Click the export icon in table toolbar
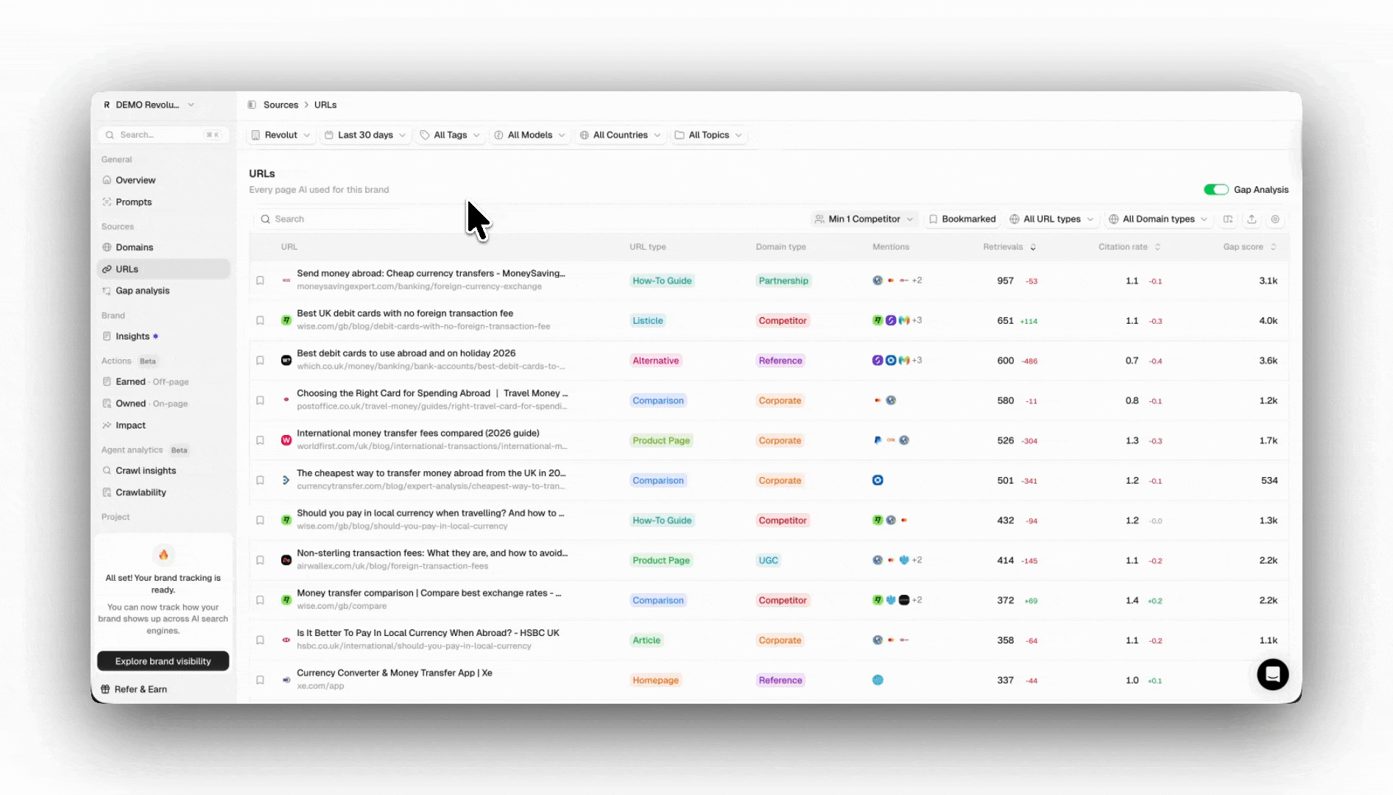The width and height of the screenshot is (1393, 795). coord(1252,219)
